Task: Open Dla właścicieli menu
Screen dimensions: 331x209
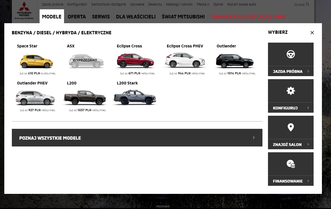Action: coord(136,17)
